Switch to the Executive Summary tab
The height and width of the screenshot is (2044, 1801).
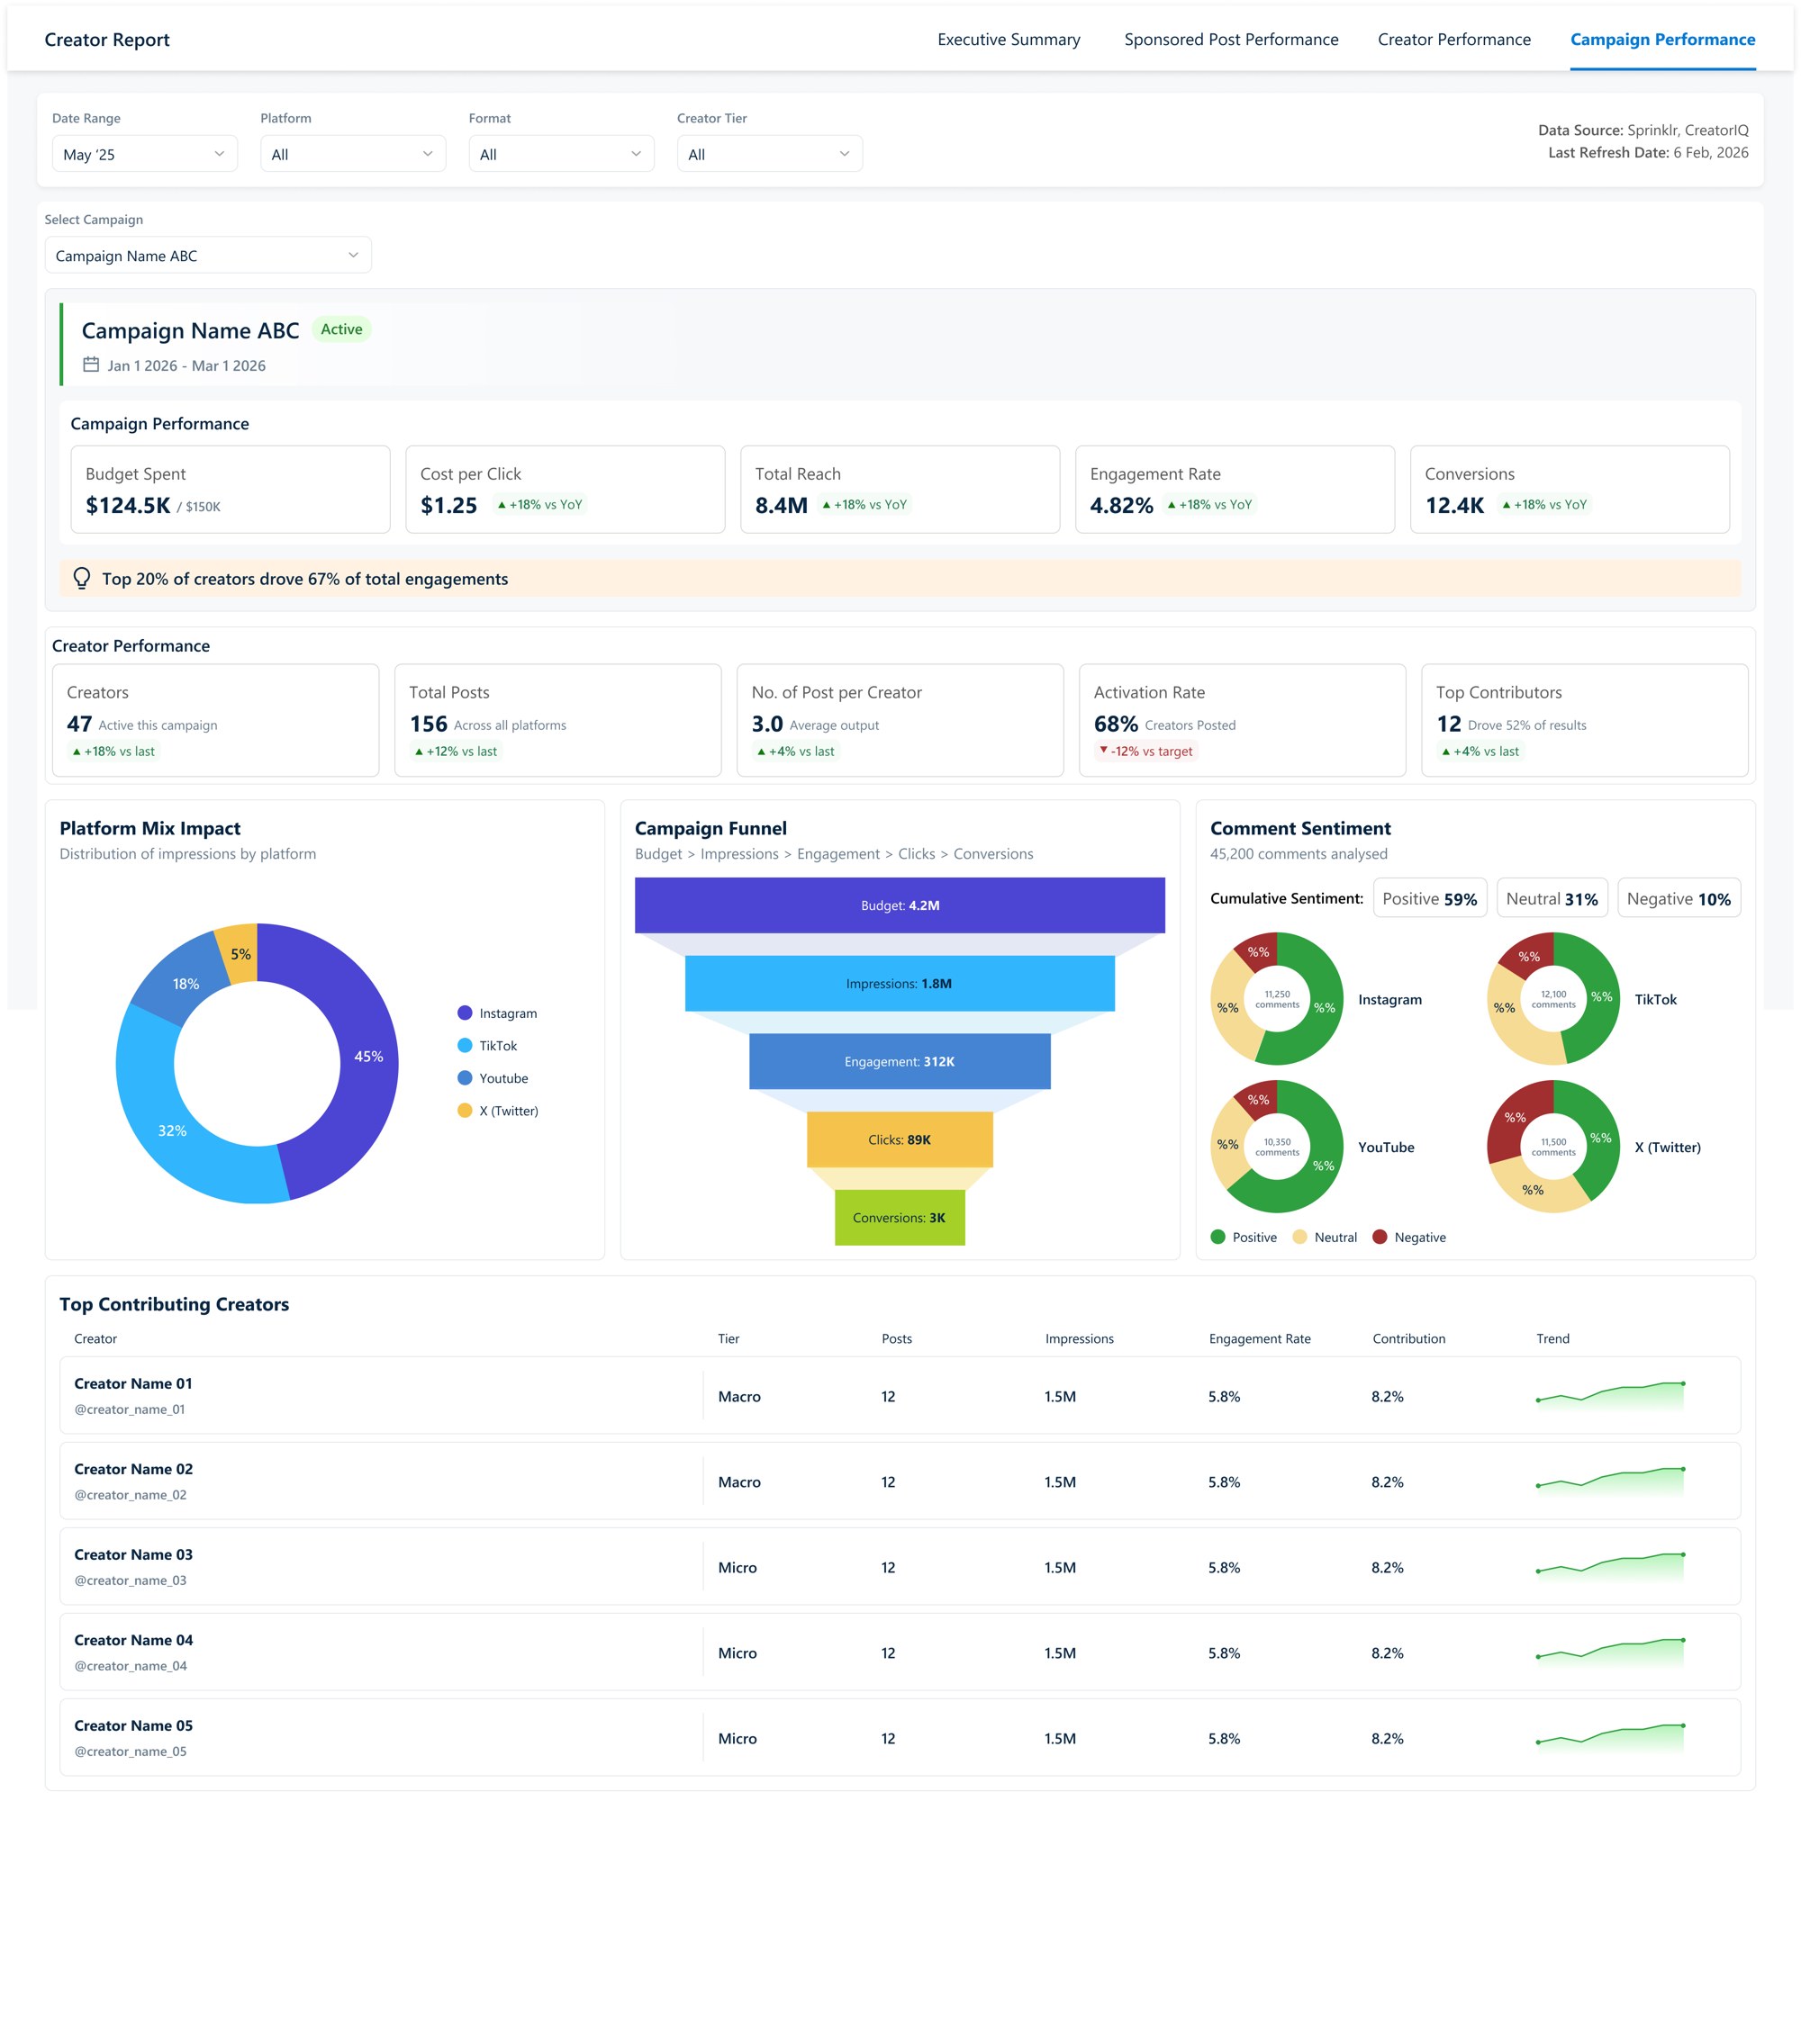1009,40
